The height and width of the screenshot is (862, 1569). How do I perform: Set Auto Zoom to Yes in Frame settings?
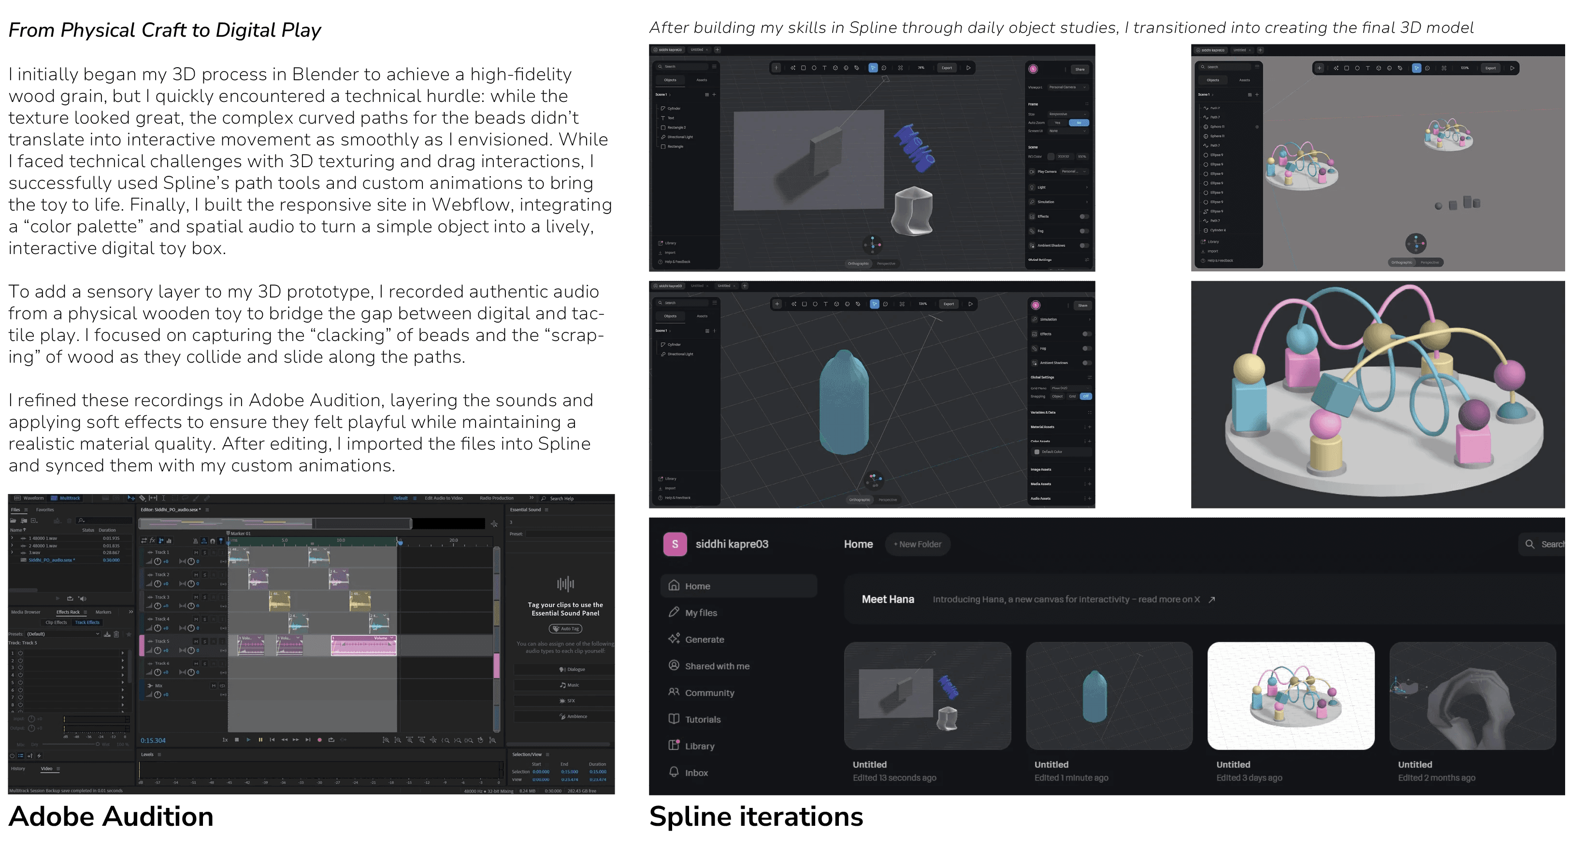(x=1057, y=122)
